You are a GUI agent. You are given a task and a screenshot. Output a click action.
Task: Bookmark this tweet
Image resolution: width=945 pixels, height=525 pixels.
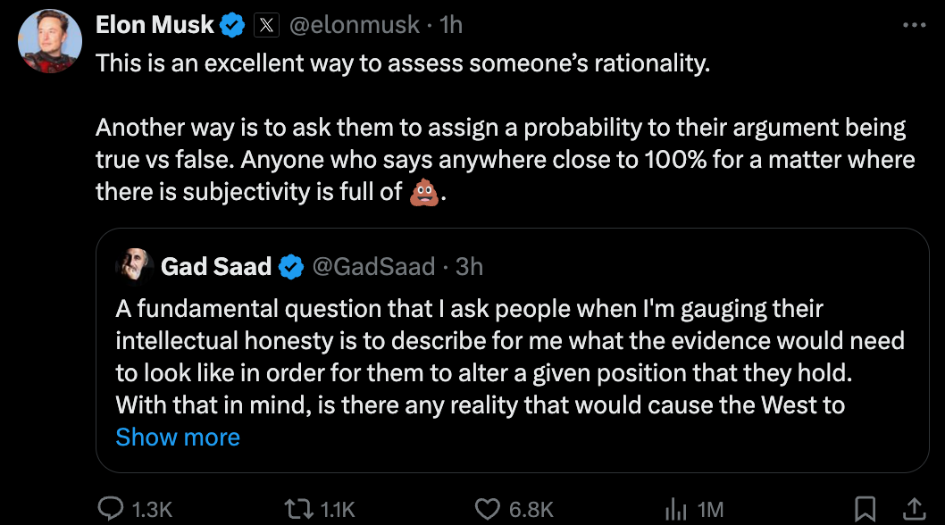pos(865,509)
